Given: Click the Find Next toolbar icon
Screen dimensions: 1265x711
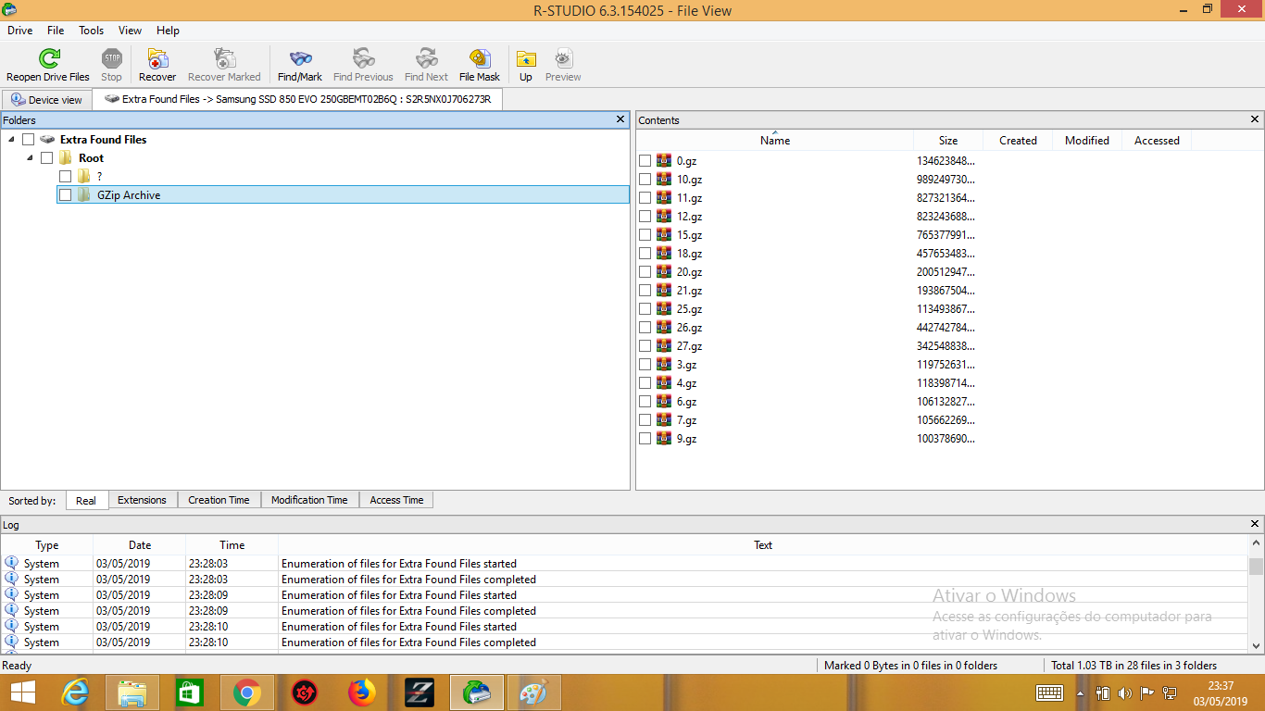Looking at the screenshot, I should coord(426,59).
